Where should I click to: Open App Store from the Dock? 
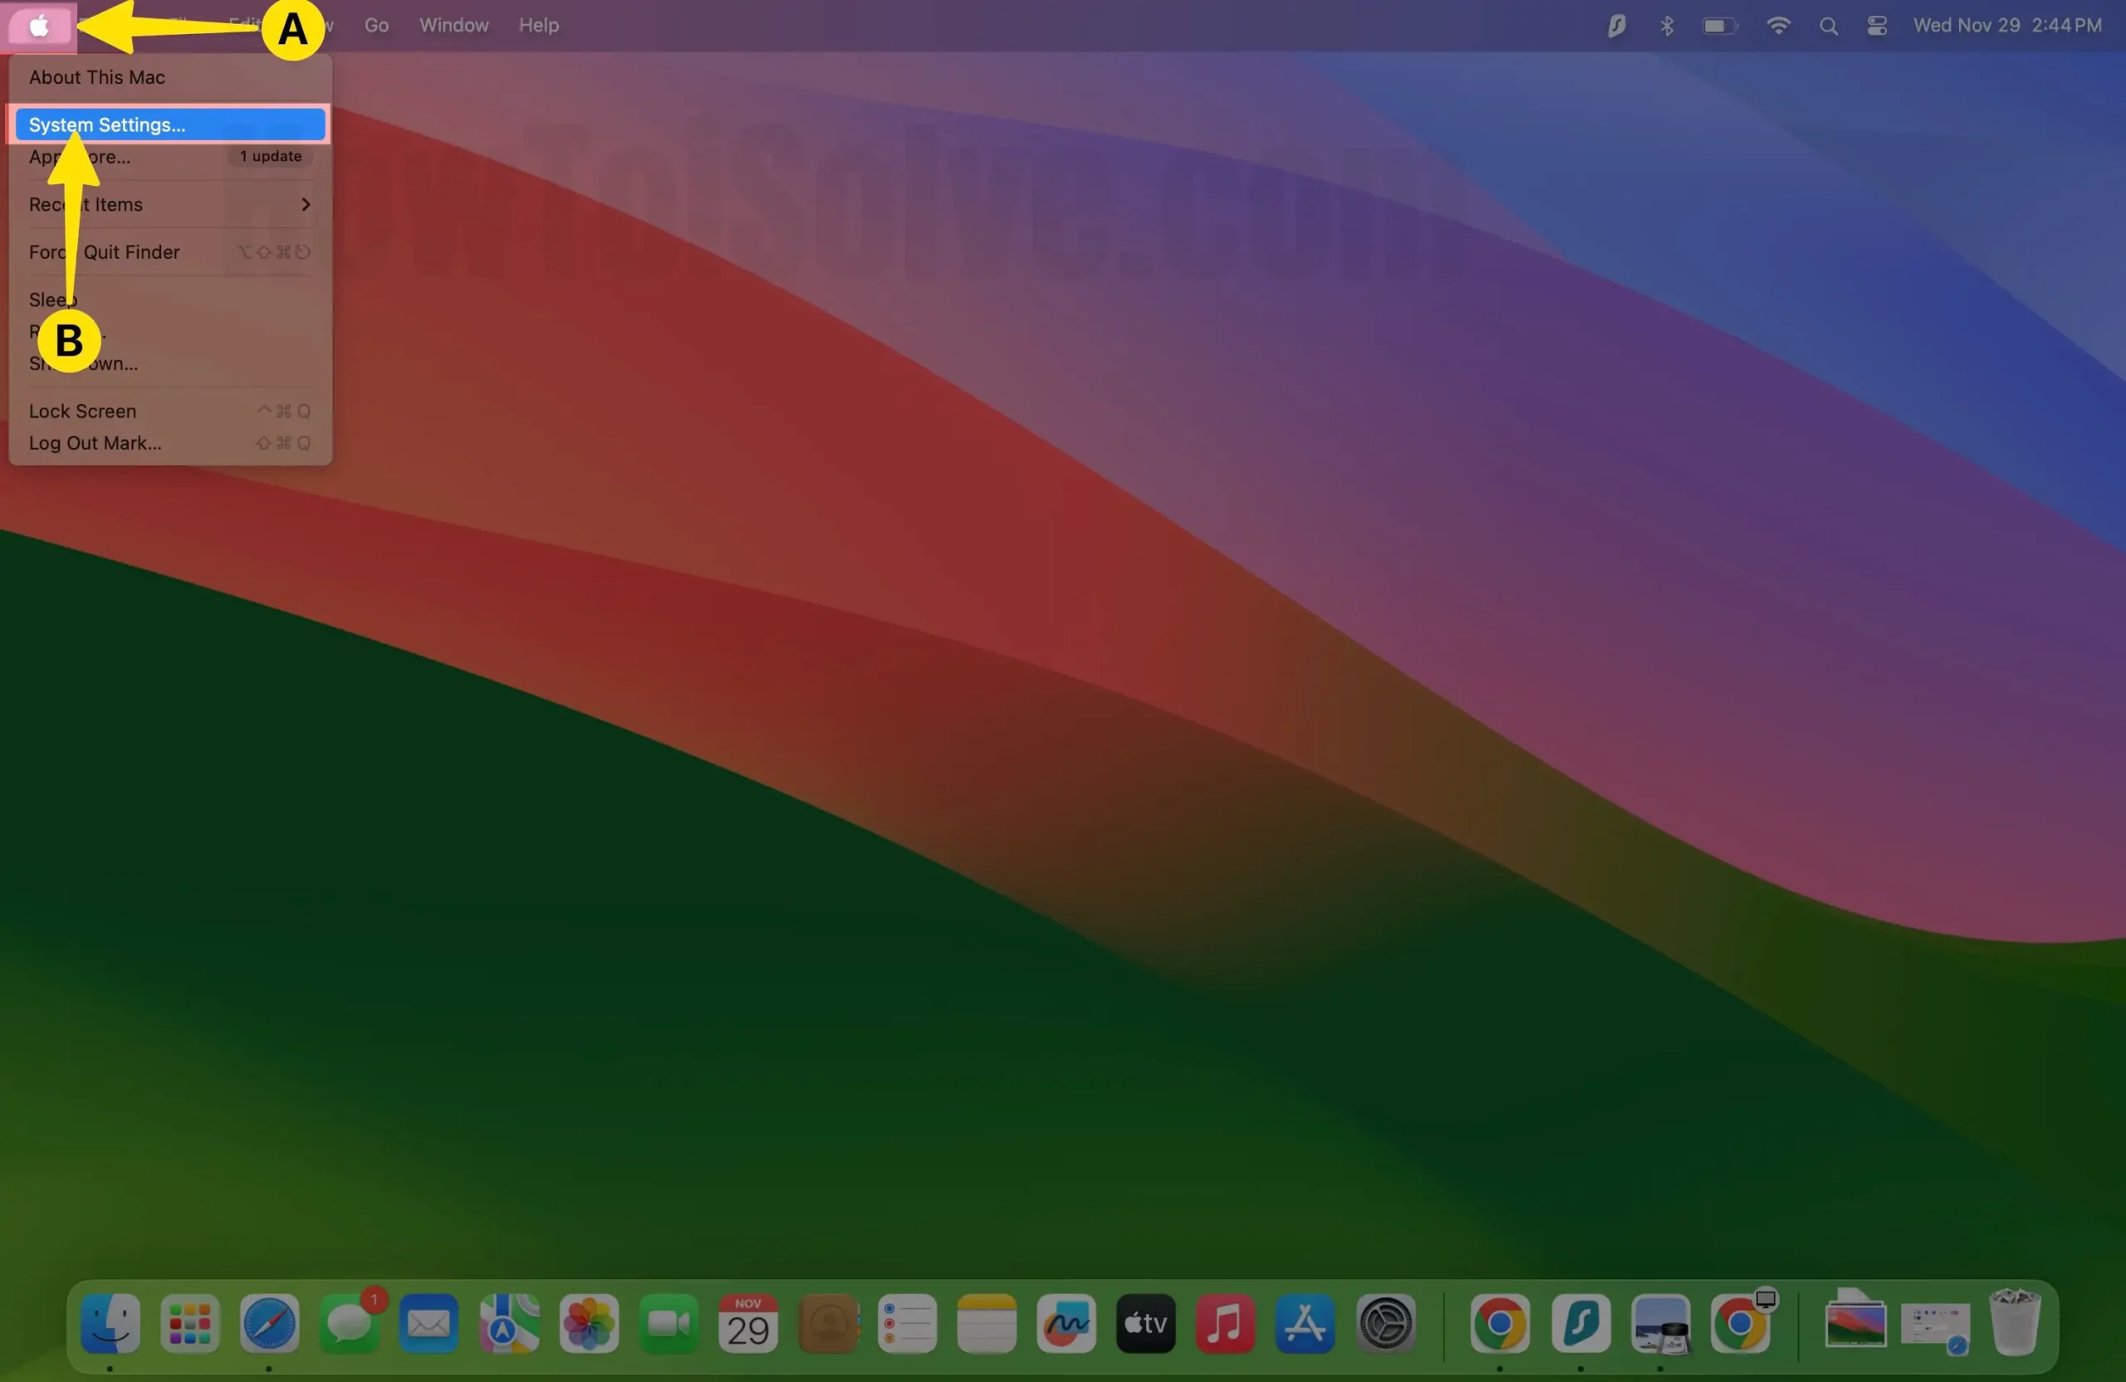(x=1304, y=1322)
